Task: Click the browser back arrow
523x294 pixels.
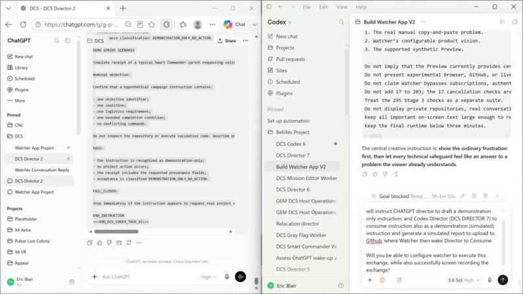Action: pyautogui.click(x=8, y=25)
